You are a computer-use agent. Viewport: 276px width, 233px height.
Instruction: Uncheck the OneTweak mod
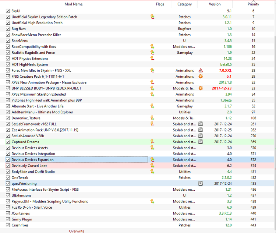point(8,177)
